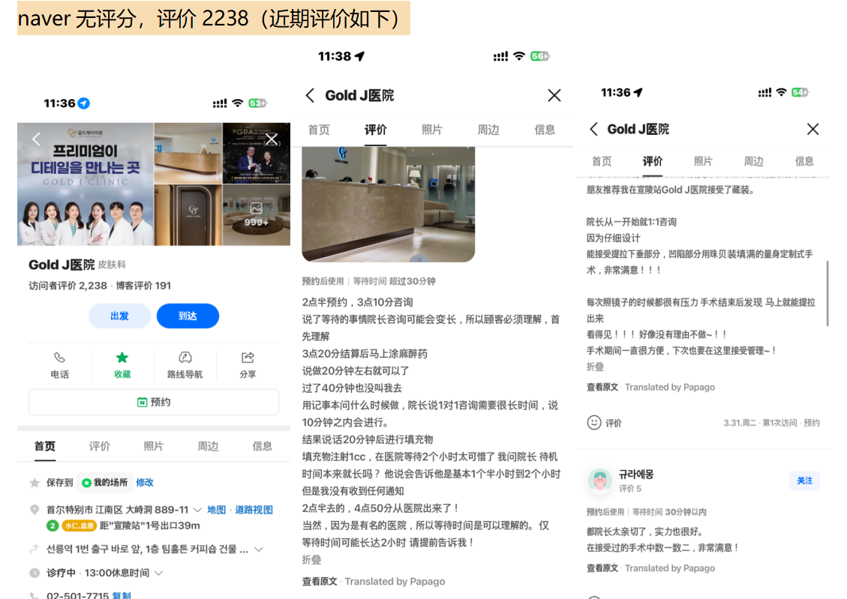Tap the gray star next to 保存到
The width and height of the screenshot is (847, 599).
pyautogui.click(x=35, y=483)
